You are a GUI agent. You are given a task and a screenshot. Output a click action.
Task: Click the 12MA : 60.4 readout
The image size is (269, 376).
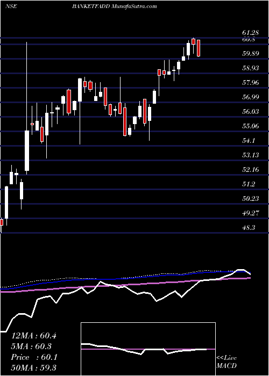(34, 336)
